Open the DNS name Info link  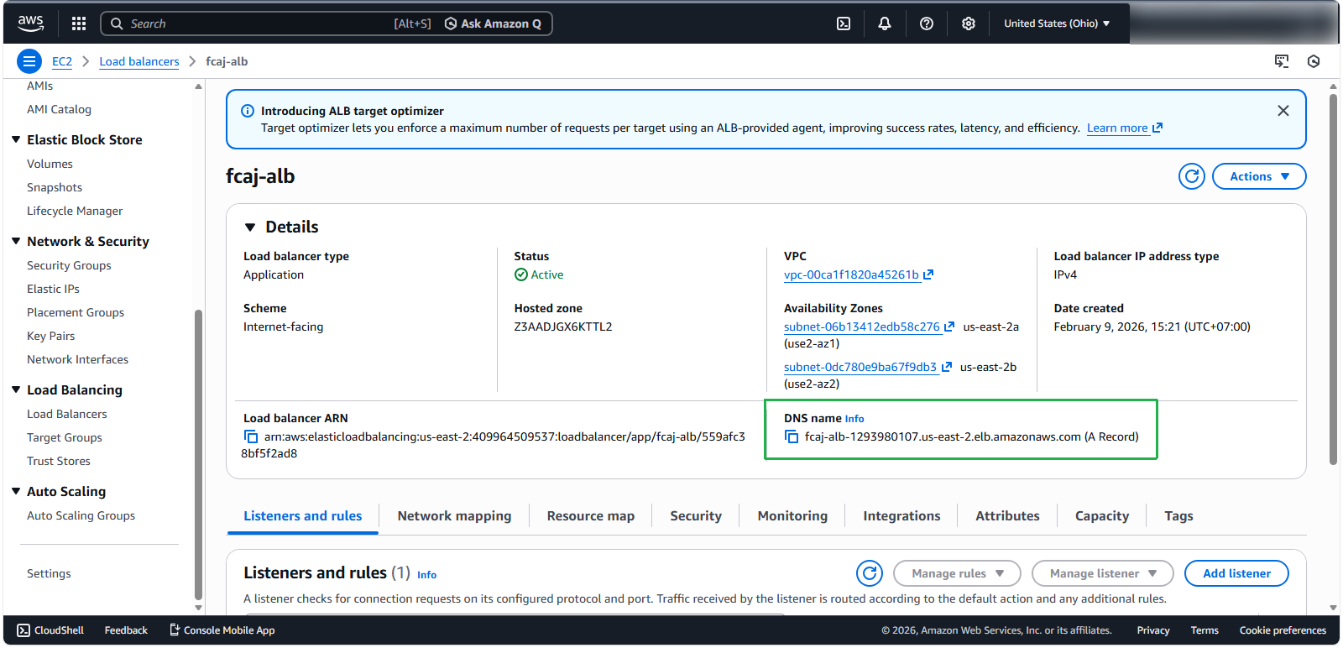[854, 419]
